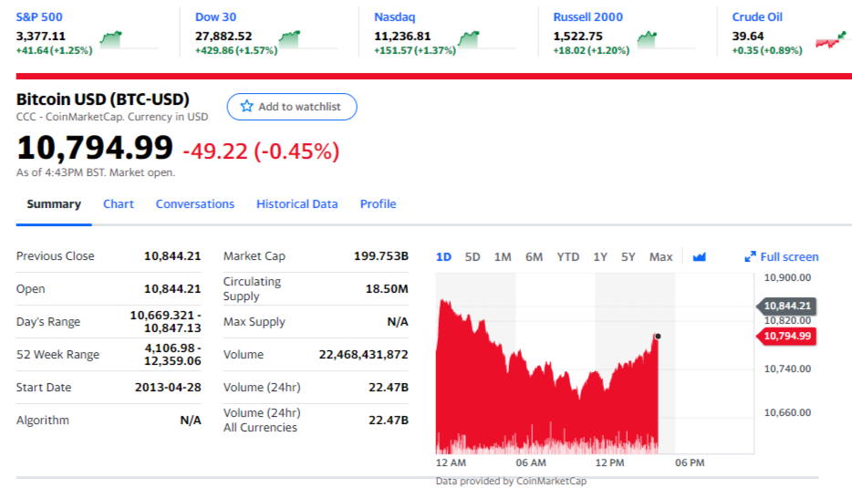
Task: Open the Profile tab
Action: coord(379,203)
